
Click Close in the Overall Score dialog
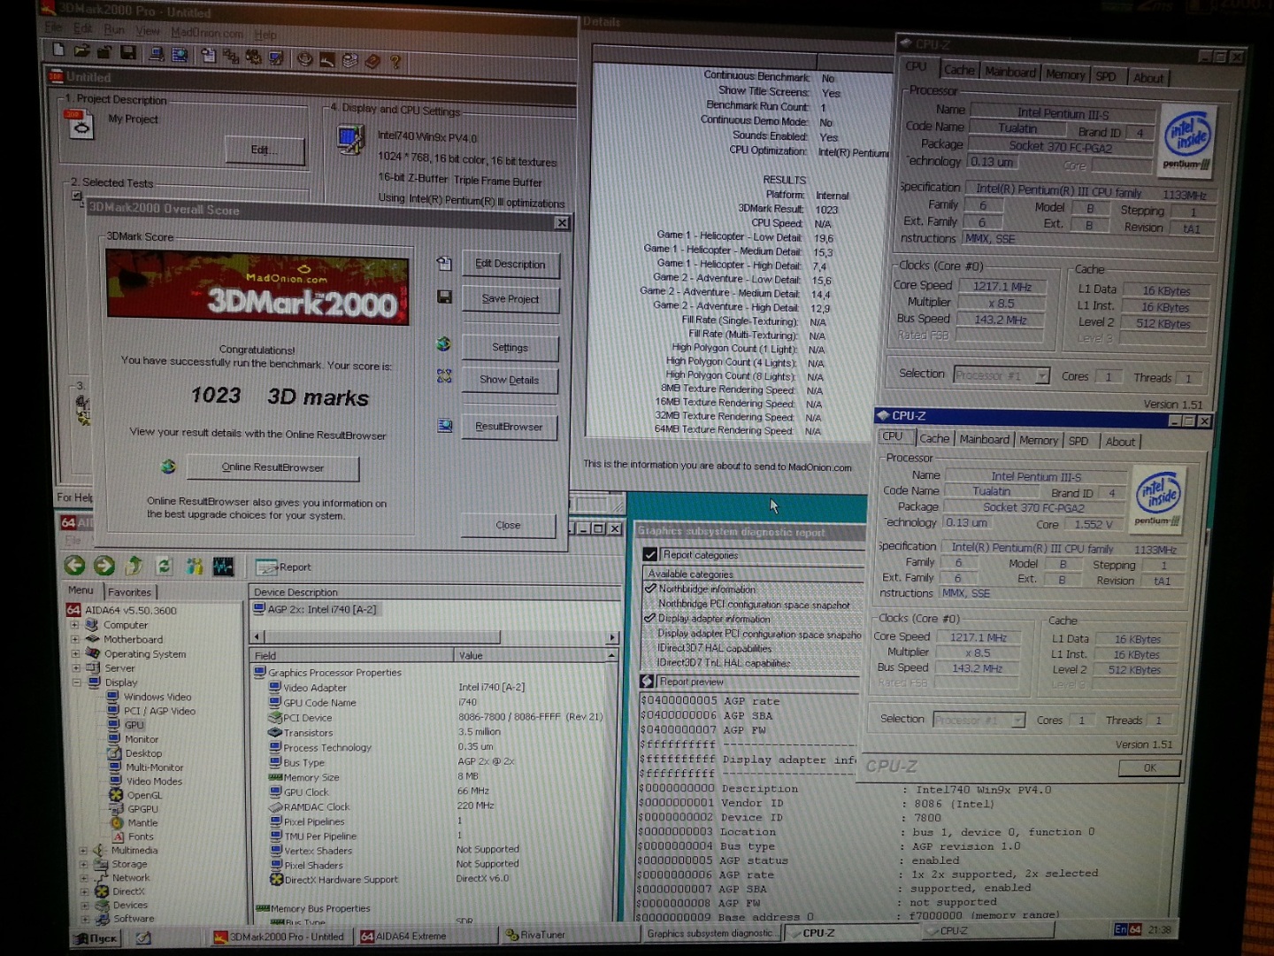pyautogui.click(x=508, y=525)
